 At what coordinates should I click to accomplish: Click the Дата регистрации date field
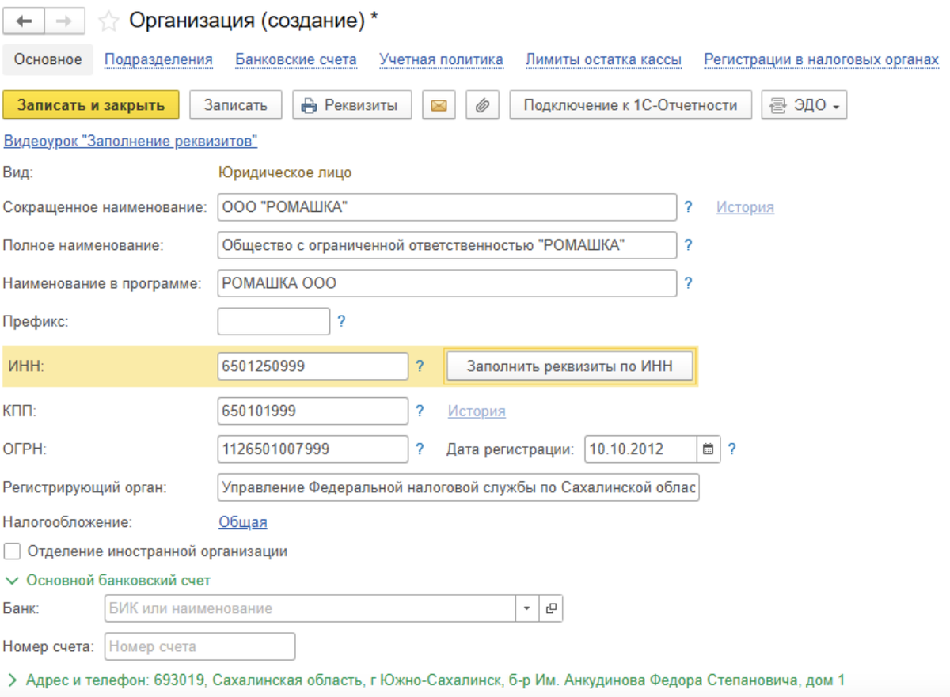pos(642,449)
